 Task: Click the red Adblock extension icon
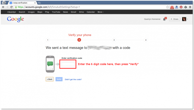pos(181,7)
